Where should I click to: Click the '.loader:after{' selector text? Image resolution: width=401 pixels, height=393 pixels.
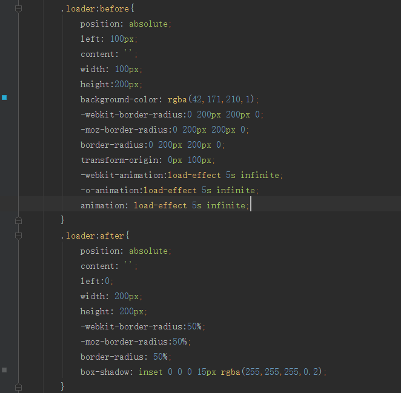coord(95,236)
